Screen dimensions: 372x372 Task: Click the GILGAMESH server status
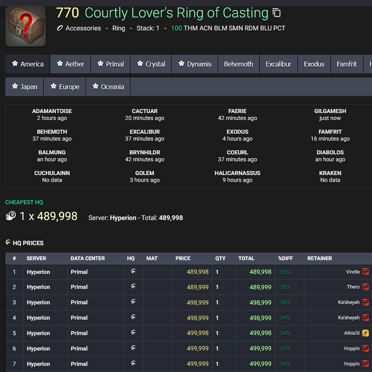tap(330, 115)
